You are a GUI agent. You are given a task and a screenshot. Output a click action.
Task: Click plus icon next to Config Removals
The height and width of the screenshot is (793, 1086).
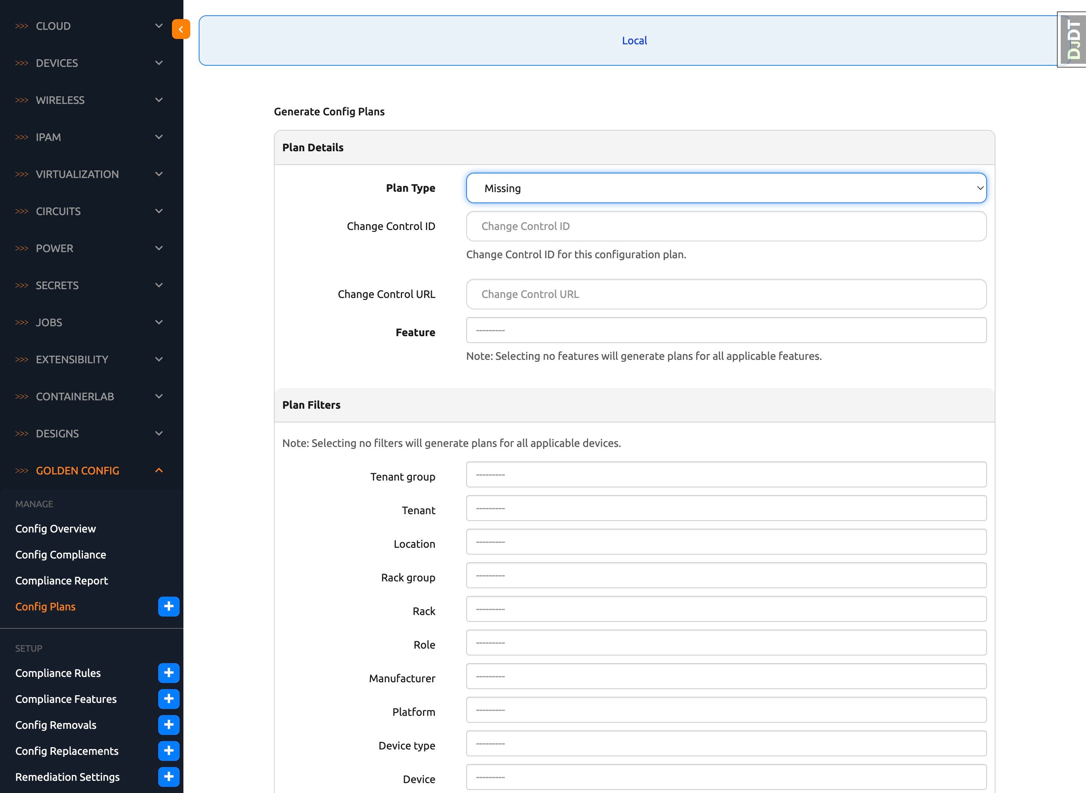click(169, 724)
